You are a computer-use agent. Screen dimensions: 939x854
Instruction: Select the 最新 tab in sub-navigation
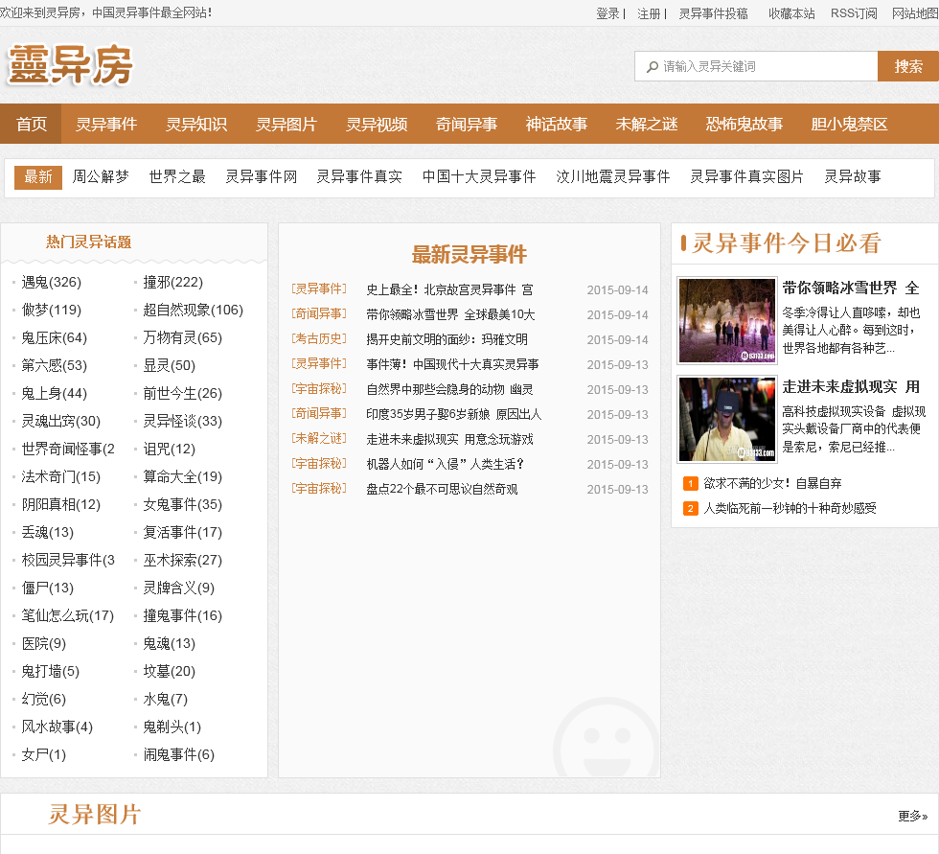point(38,177)
